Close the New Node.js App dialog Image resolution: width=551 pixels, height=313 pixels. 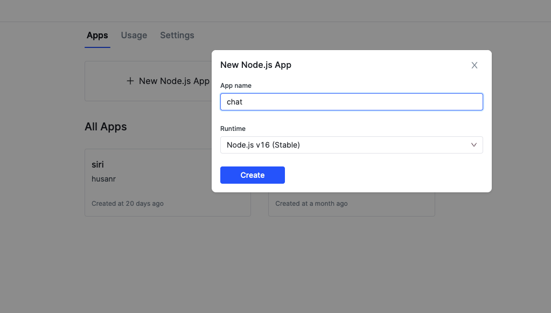[x=474, y=65]
